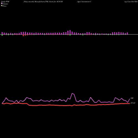This screenshot has height=138, width=138.
Task: Click the 'Volume' legend label
Action: pyautogui.click(x=5, y=4)
